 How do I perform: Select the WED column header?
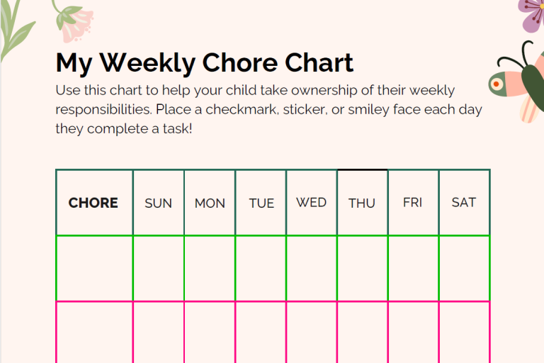[312, 203]
